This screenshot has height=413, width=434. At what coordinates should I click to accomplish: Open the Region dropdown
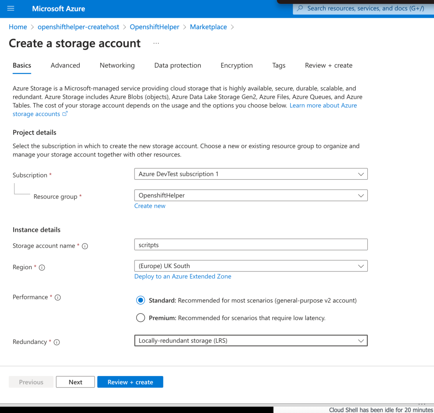point(251,266)
